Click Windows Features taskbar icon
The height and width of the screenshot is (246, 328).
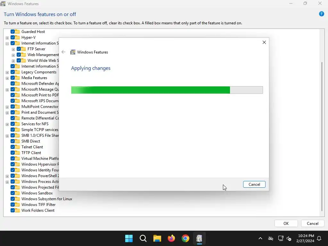199,238
